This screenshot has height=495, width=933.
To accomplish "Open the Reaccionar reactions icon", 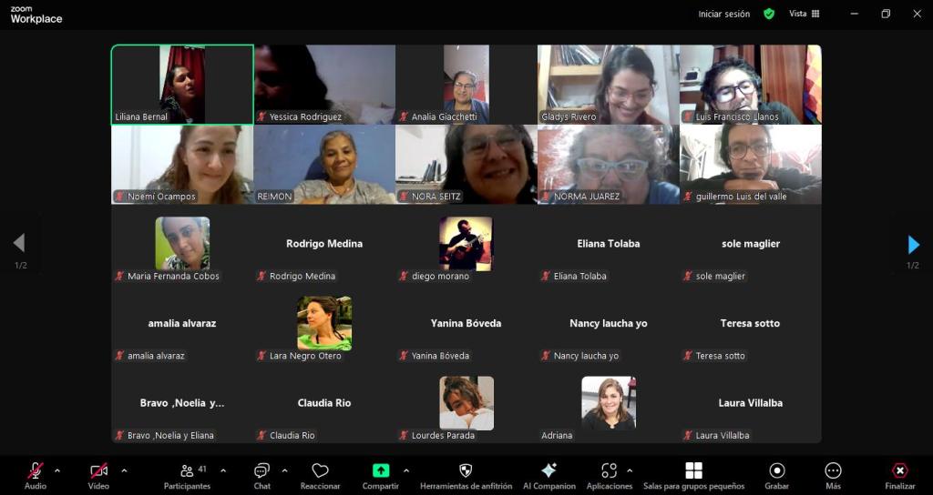I will [320, 470].
